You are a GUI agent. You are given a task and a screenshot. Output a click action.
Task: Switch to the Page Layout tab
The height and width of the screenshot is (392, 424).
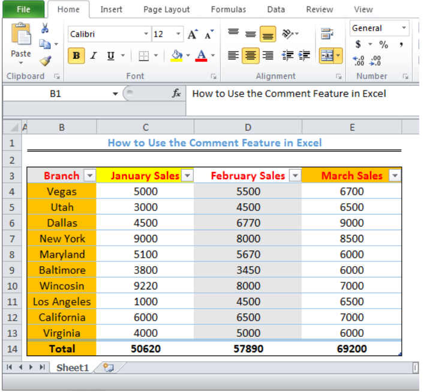pos(167,10)
